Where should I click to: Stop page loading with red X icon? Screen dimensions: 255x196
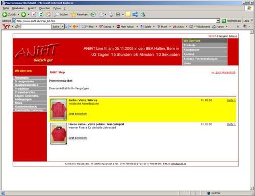34,15
